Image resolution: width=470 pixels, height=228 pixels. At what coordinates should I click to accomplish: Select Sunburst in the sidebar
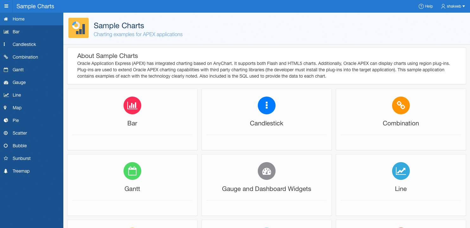22,158
